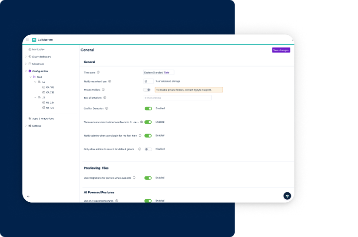Screen dimensions: 358x237
Task: Click the storage percentage input field
Action: tap(148, 81)
